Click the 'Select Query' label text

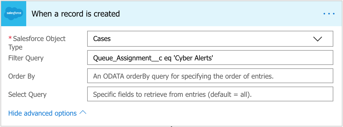tap(27, 95)
